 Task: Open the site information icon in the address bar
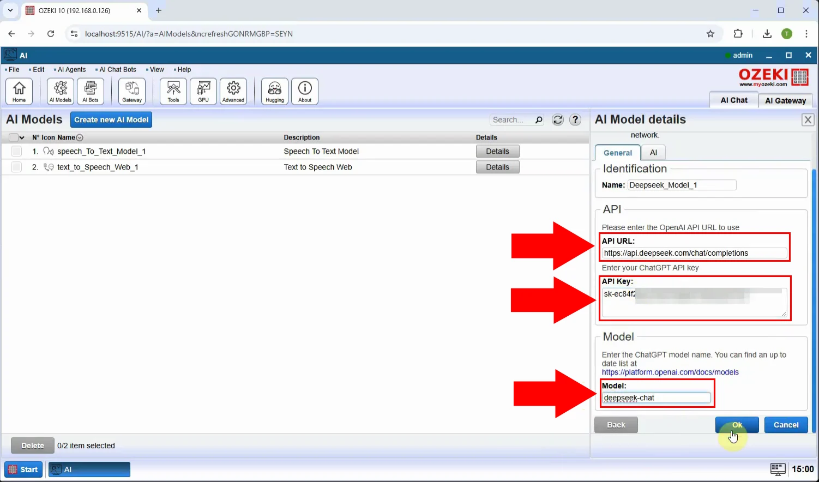pyautogui.click(x=75, y=34)
